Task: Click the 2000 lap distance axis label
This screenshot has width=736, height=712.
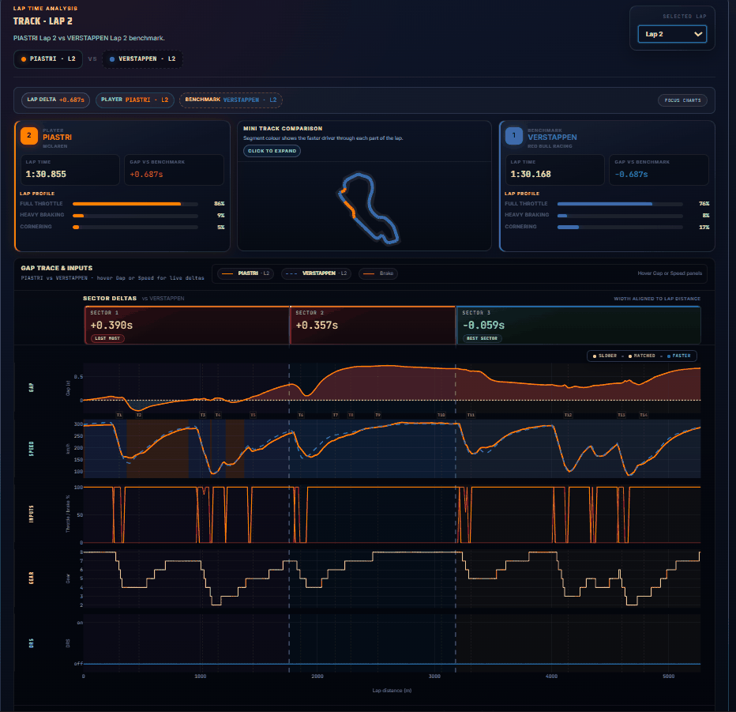Action: (317, 676)
